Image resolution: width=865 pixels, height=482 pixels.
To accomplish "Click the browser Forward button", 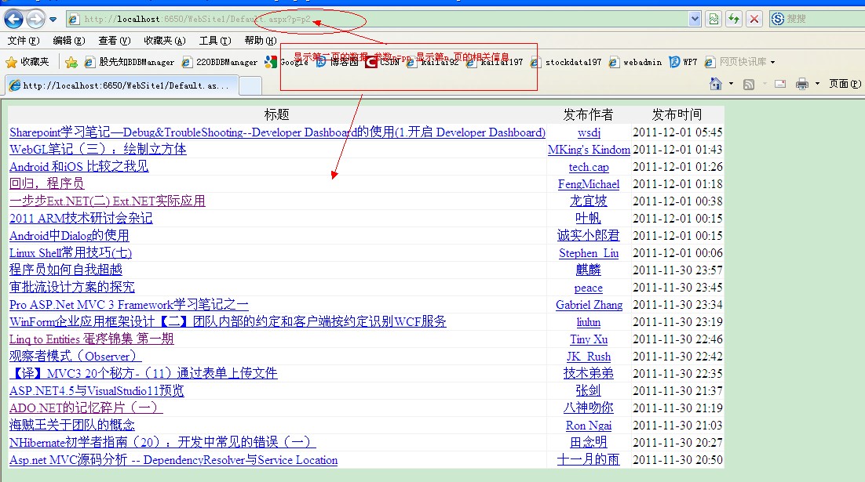I will pyautogui.click(x=35, y=20).
